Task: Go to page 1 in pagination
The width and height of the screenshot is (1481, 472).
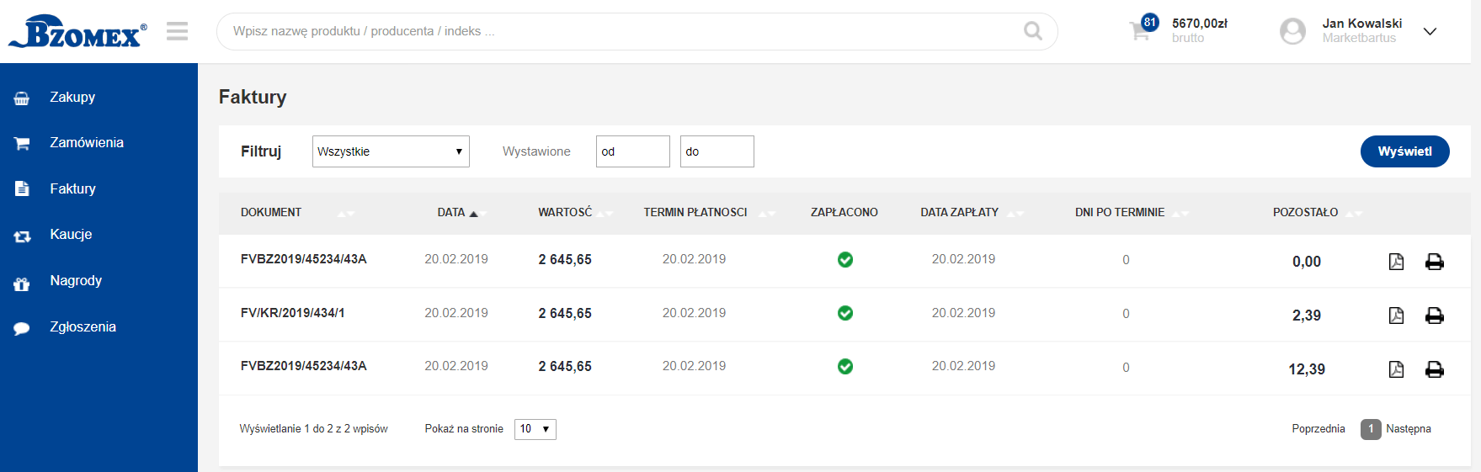Action: (1371, 429)
